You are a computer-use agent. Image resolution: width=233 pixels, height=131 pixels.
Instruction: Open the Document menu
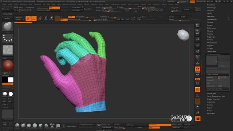[x=23, y=5]
